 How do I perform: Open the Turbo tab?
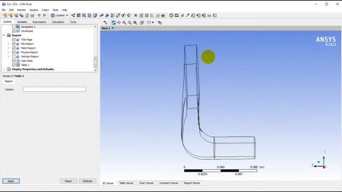pyautogui.click(x=73, y=22)
